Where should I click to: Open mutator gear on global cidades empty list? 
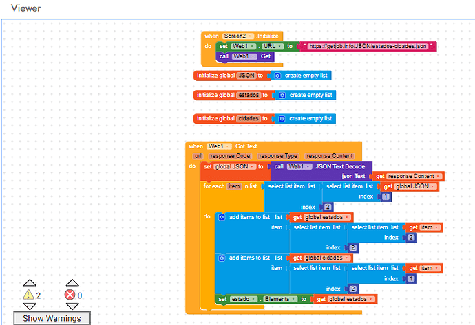[282, 119]
